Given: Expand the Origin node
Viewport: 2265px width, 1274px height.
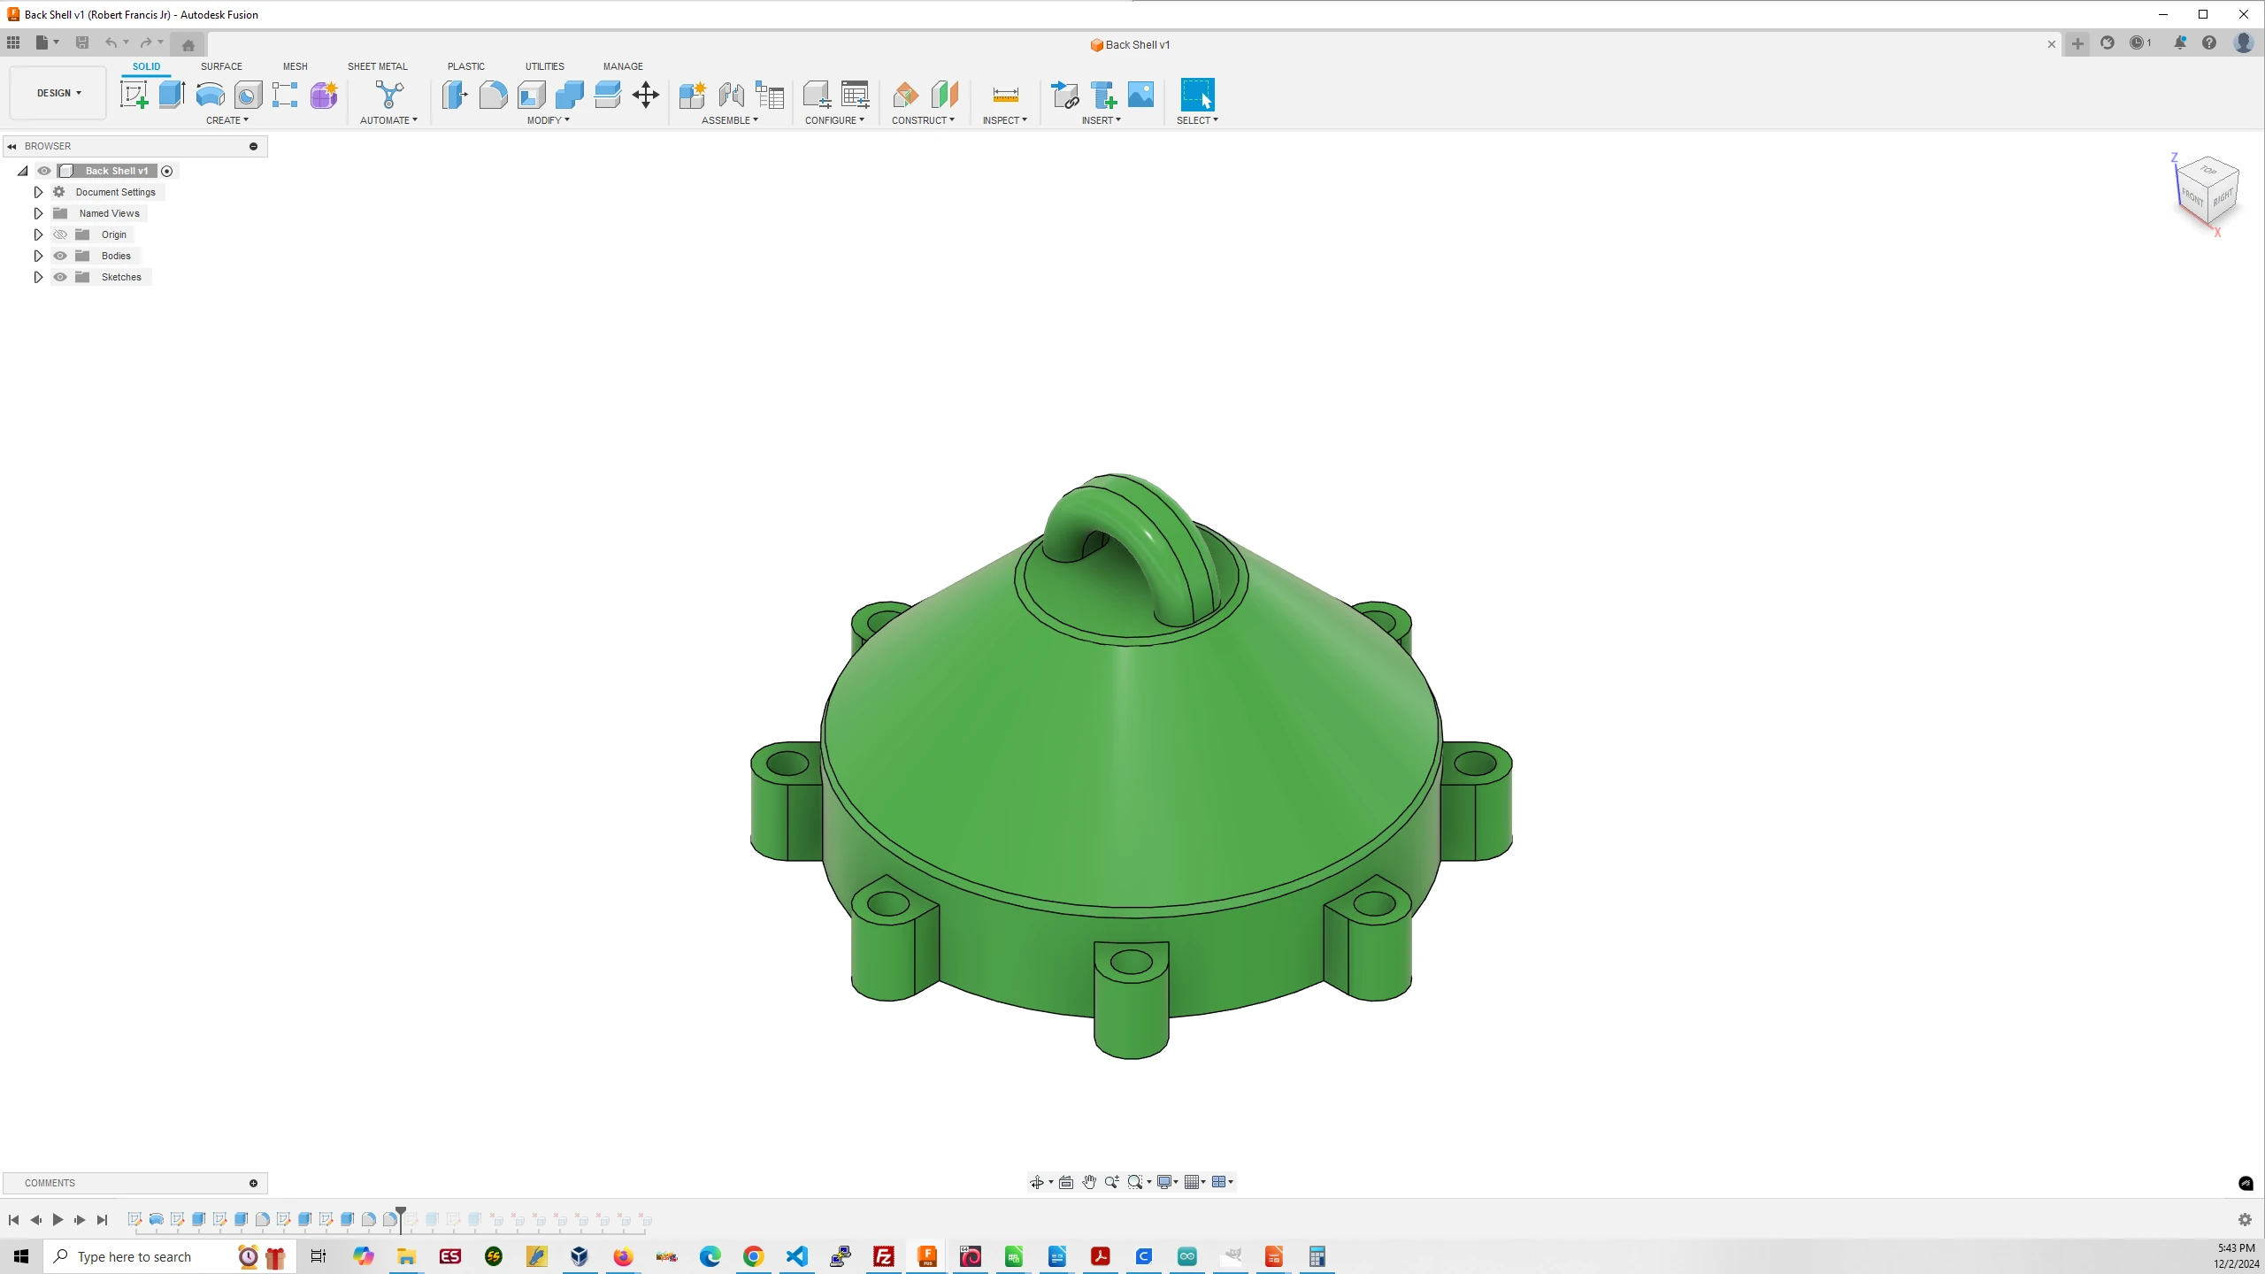Looking at the screenshot, I should (38, 234).
